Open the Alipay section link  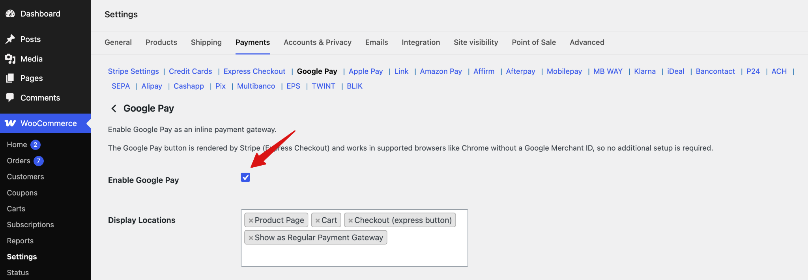[152, 86]
